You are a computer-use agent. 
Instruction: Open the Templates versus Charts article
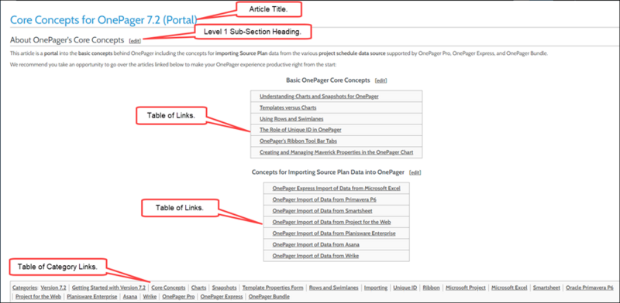pyautogui.click(x=288, y=107)
